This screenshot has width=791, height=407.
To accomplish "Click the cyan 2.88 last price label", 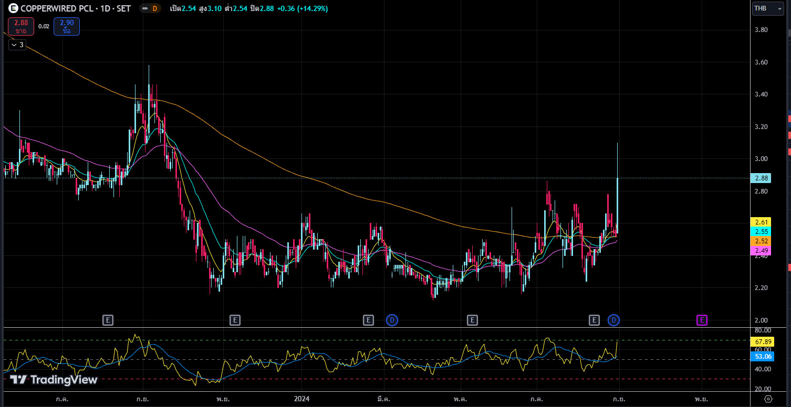I will (x=762, y=178).
